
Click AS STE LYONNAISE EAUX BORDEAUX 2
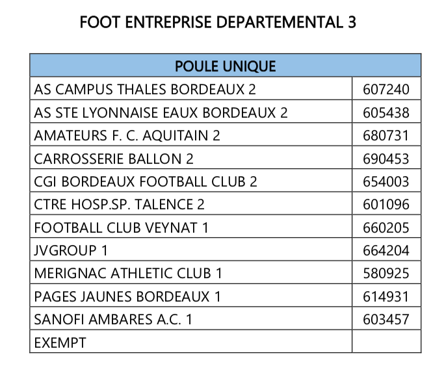pyautogui.click(x=161, y=112)
